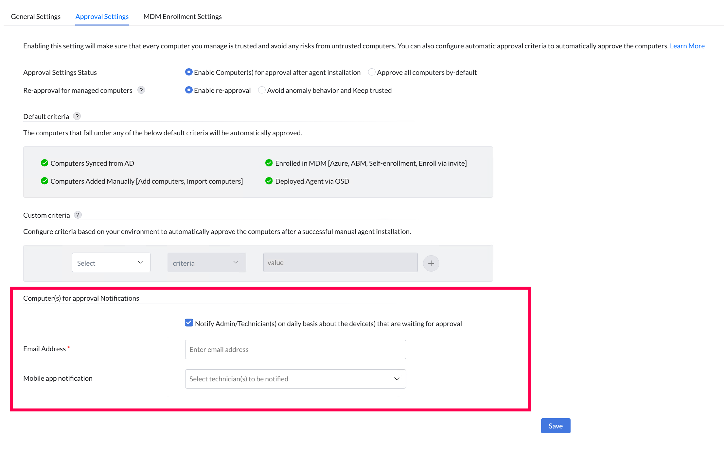Select Approve all computers by-default radio

tap(372, 72)
